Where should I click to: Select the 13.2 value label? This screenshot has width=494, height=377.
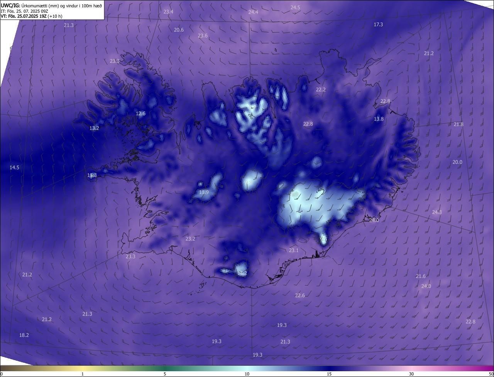tap(94, 128)
